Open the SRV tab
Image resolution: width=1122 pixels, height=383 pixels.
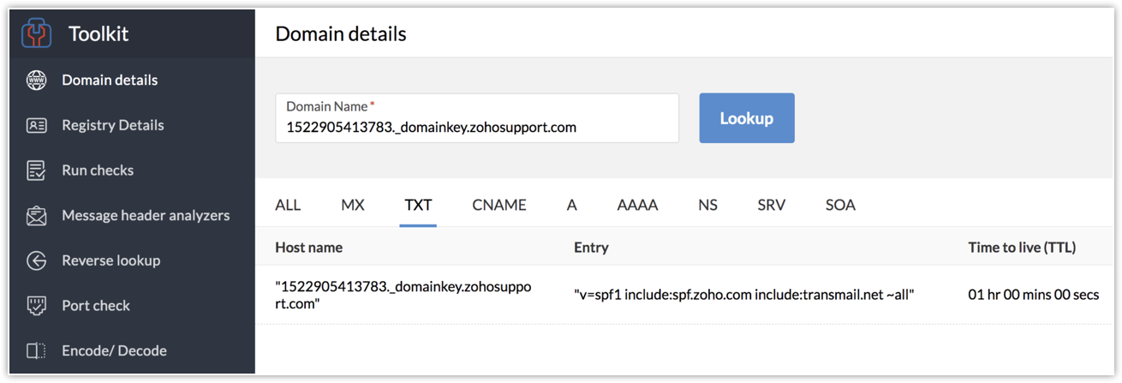tap(772, 205)
